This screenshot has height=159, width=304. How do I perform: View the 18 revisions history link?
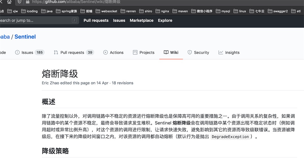click(x=123, y=83)
